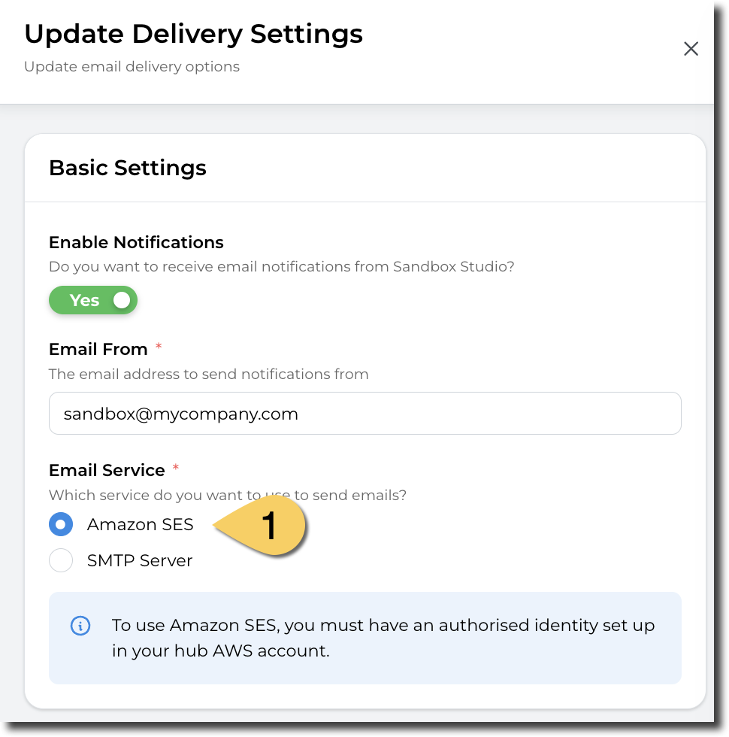Close the Update Delivery Settings dialog
Viewport: 729px width, 737px height.
(691, 48)
